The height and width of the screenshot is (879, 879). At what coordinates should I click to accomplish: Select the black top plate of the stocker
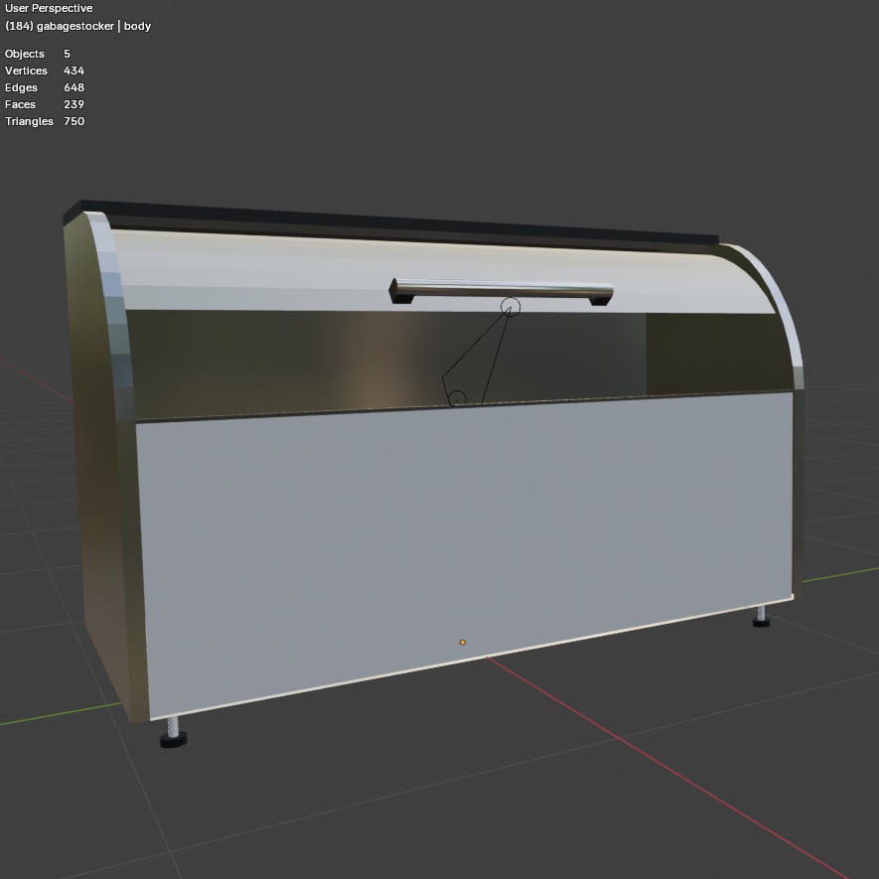(392, 222)
